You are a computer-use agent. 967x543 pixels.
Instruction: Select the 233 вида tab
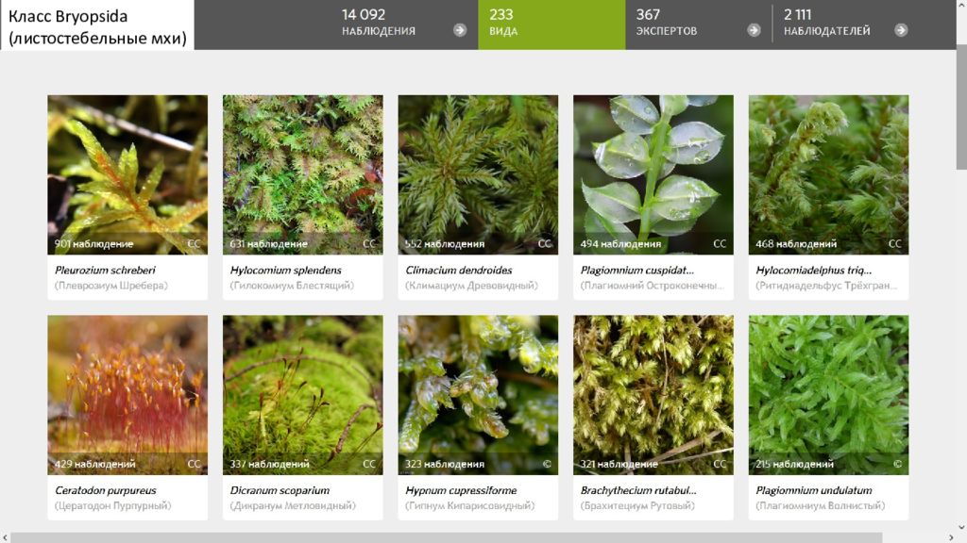pos(551,25)
